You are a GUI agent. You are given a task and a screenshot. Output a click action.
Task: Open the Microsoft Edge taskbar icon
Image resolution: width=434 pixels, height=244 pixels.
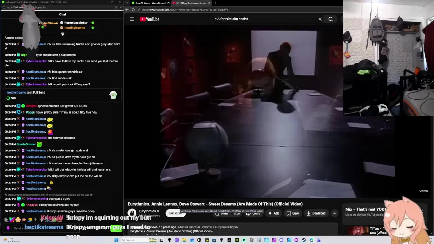tap(311, 240)
